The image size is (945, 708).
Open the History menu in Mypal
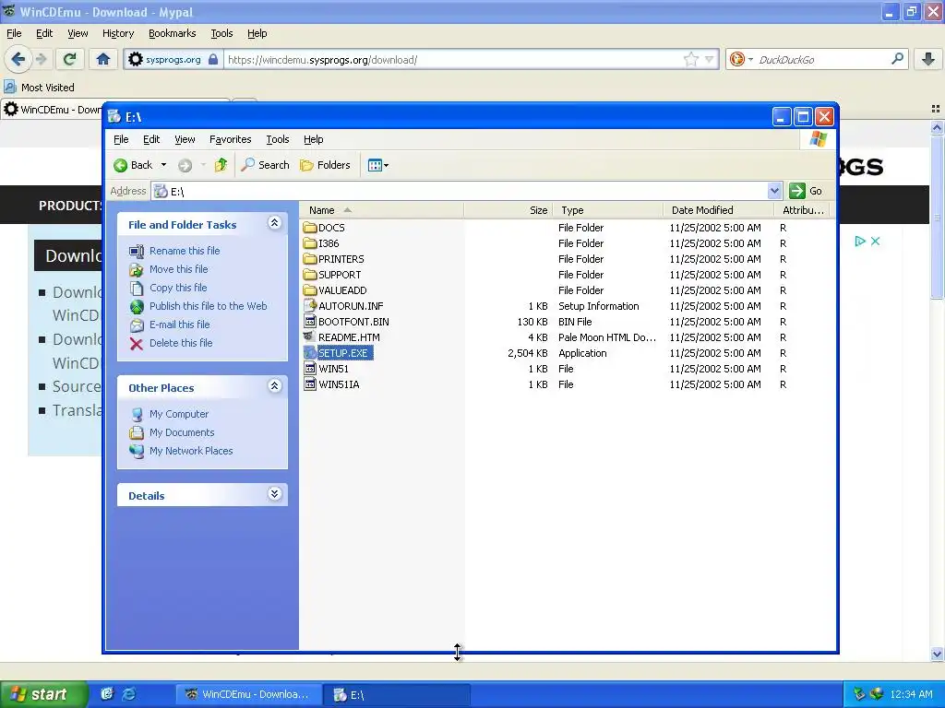pyautogui.click(x=118, y=33)
